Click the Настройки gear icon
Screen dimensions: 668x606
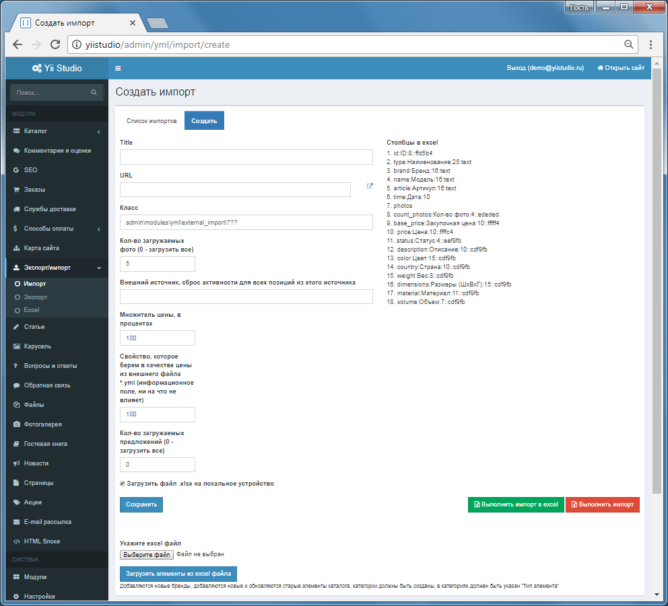click(16, 596)
